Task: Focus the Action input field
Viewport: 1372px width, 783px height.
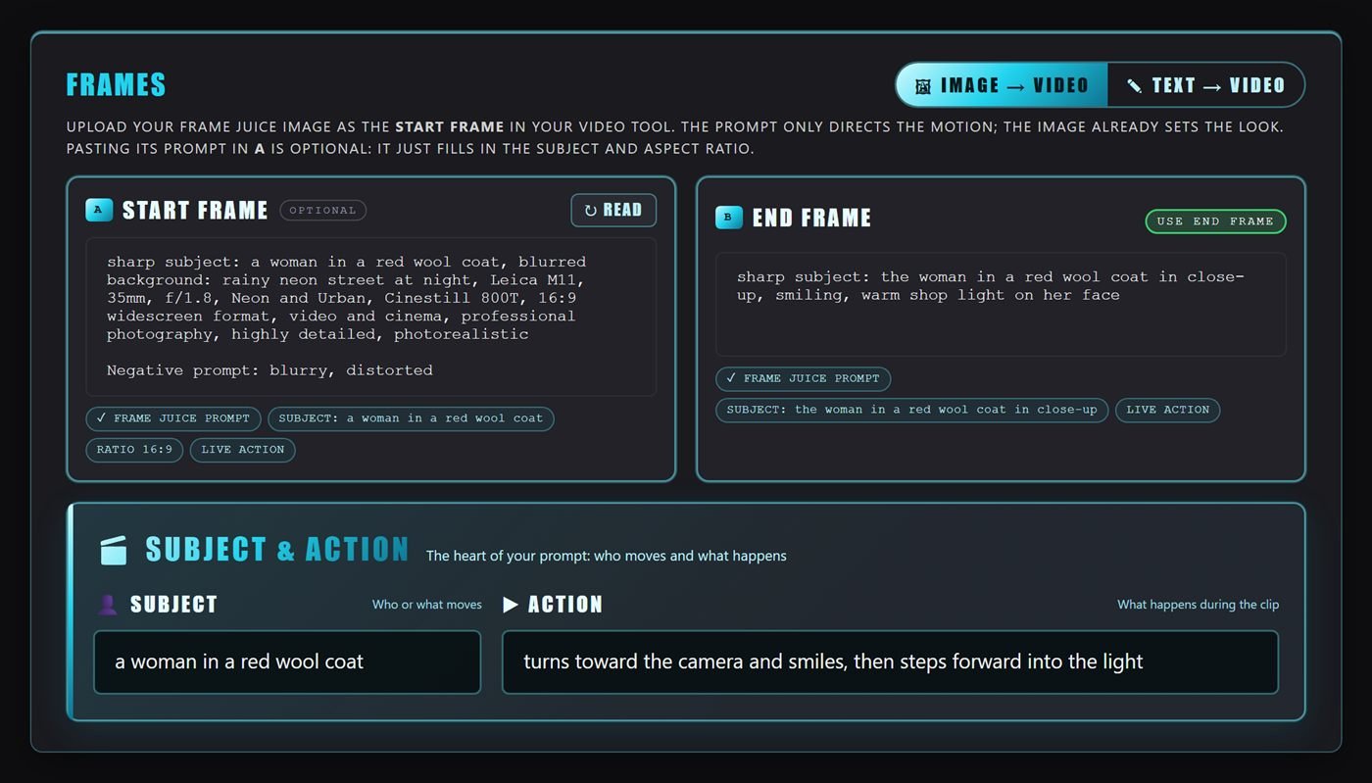Action: click(890, 662)
